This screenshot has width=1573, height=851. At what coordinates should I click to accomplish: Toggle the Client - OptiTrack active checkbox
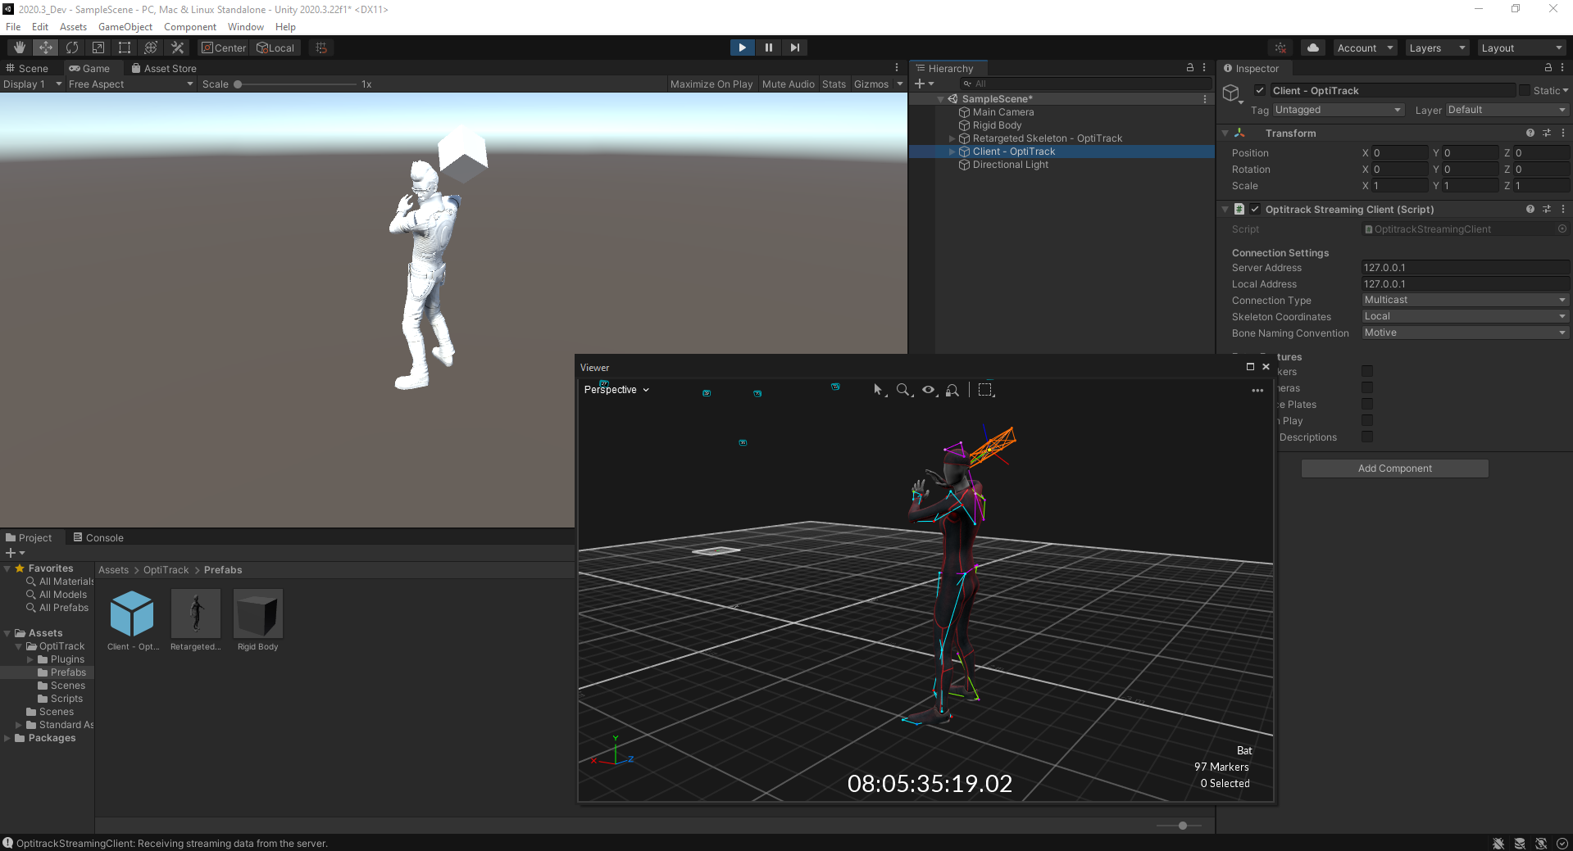pyautogui.click(x=1260, y=91)
